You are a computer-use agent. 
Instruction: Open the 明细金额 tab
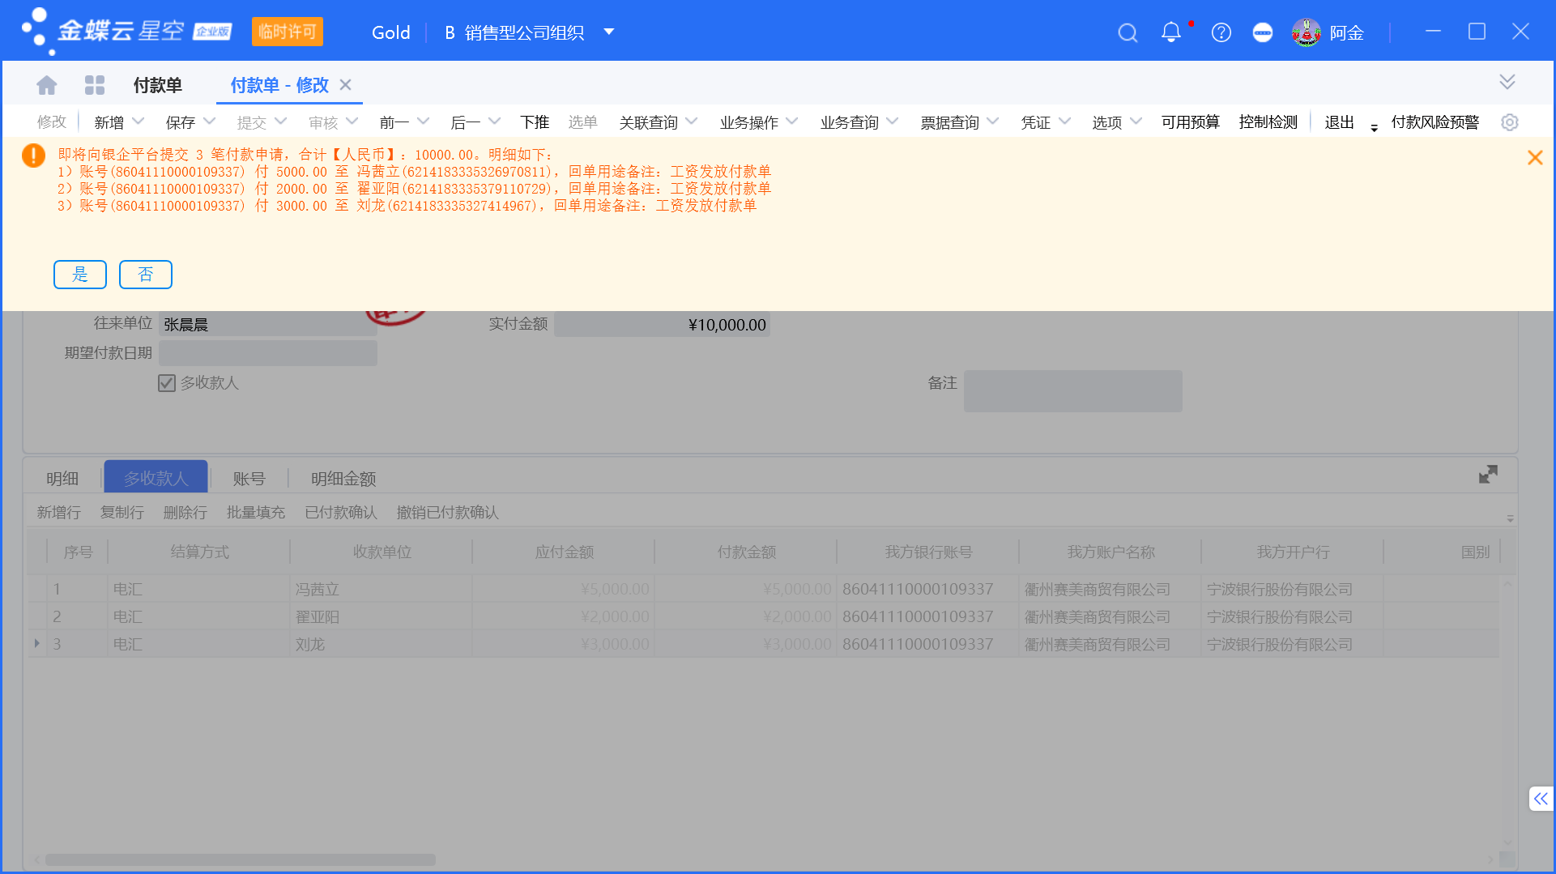(x=343, y=479)
